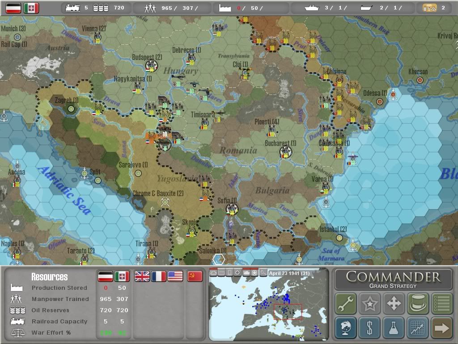Open the dollar sign purchase button
This screenshot has width=458, height=344.
tap(369, 327)
